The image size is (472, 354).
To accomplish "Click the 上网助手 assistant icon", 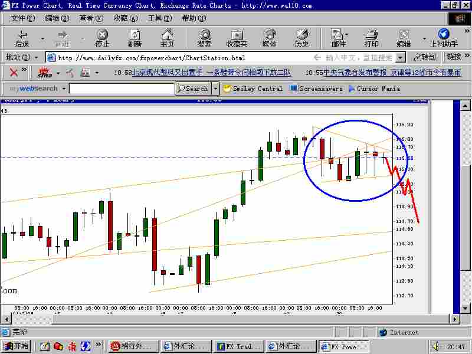I will point(443,37).
